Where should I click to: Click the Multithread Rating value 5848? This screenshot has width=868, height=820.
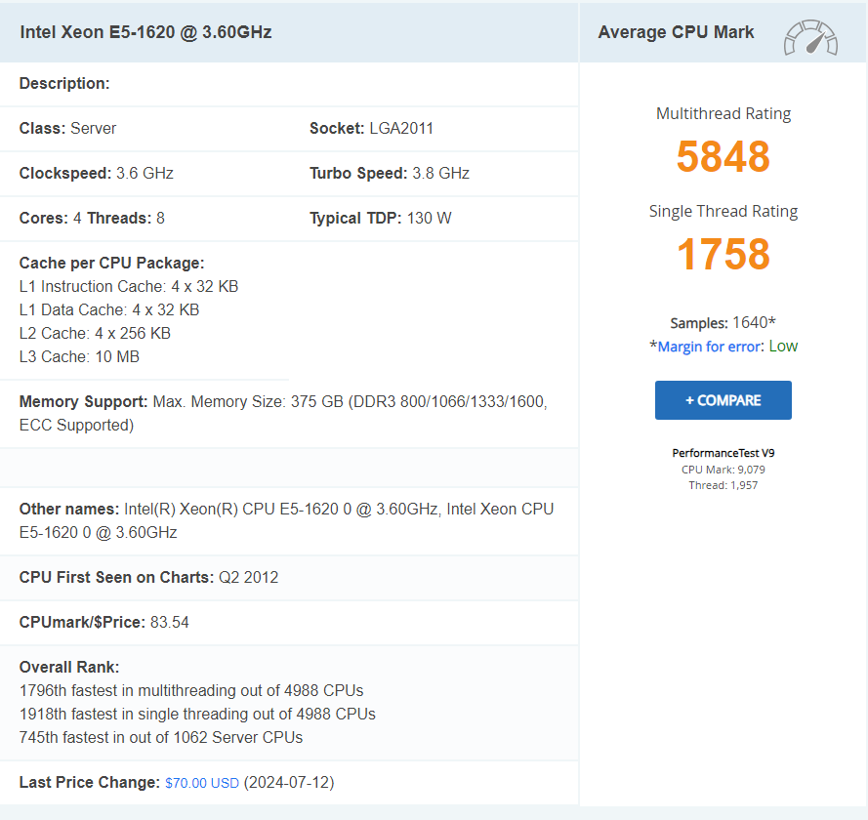(723, 156)
